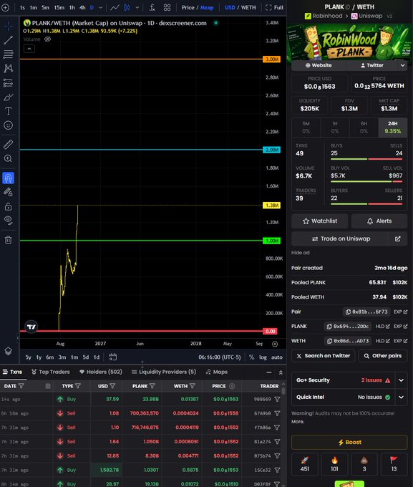
Task: Switch chart denomination to WETH
Action: coord(248,7)
